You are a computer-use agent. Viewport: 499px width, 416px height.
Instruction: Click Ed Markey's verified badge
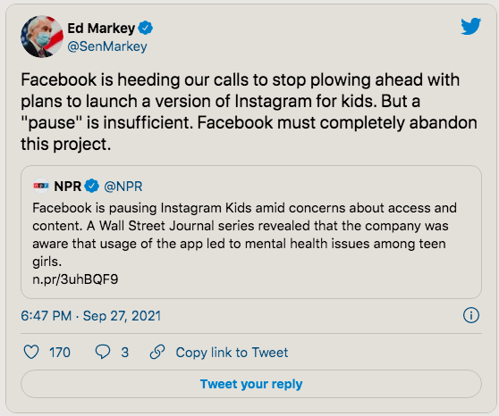click(146, 29)
